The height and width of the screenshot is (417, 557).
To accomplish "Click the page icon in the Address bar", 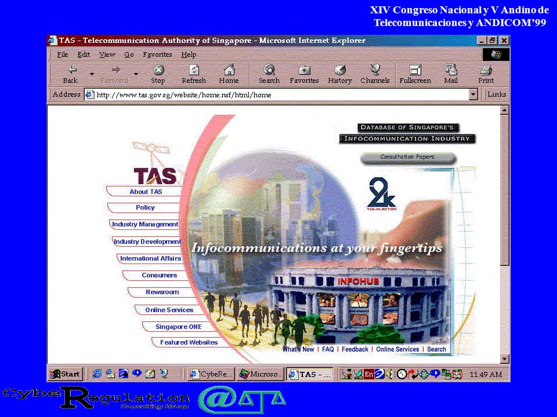I will click(x=90, y=94).
